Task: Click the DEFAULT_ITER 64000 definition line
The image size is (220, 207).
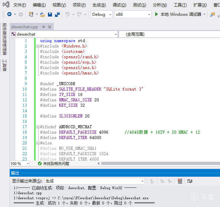Action: 70,138
